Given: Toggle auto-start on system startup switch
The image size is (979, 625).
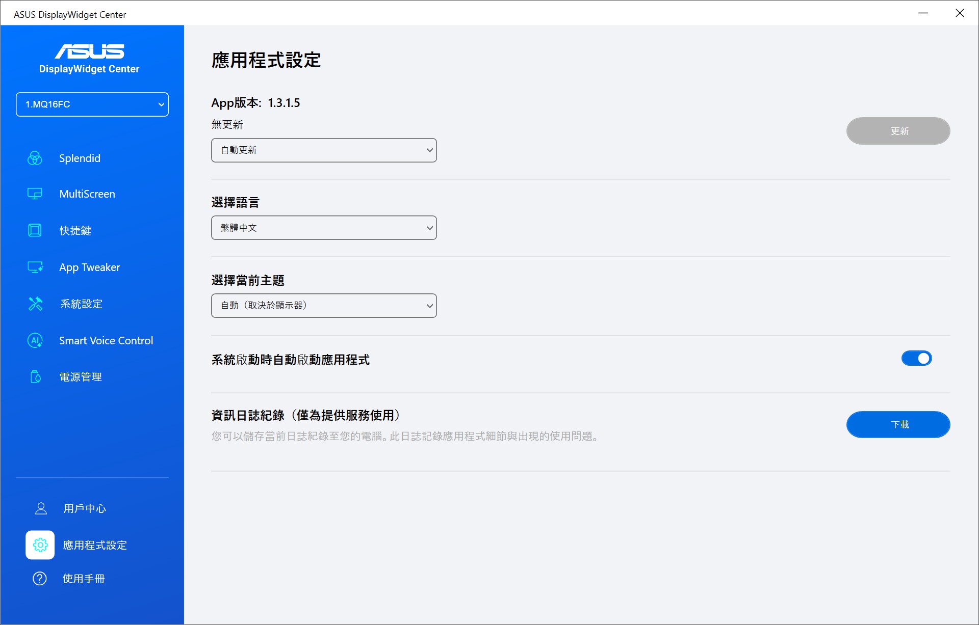Looking at the screenshot, I should point(916,359).
